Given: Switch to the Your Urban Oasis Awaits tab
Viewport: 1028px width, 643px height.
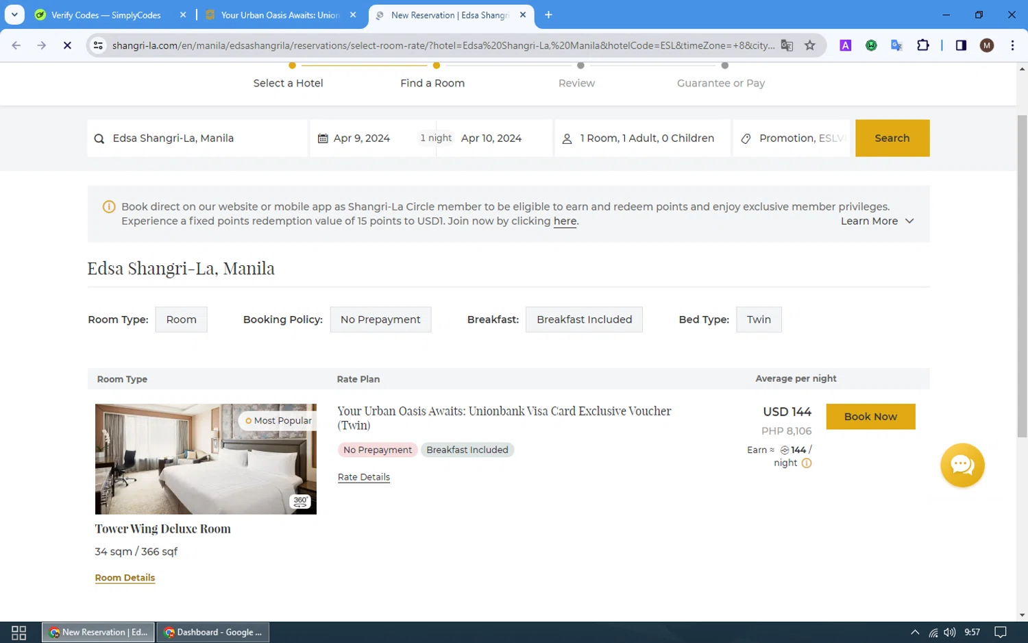Looking at the screenshot, I should coord(280,15).
